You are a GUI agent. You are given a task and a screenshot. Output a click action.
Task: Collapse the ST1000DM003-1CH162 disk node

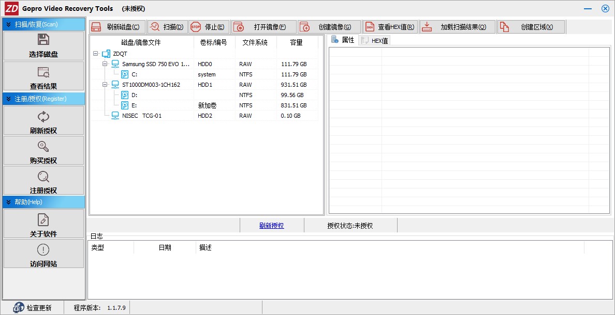click(105, 85)
